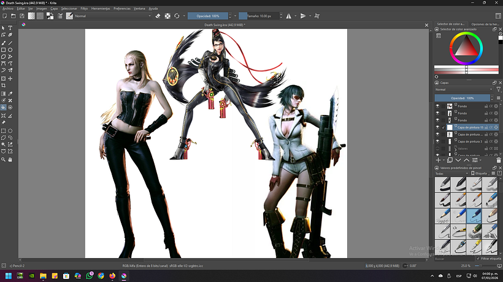Open the brush blending mode Normal dropdown
The image size is (503, 282).
[x=113, y=16]
